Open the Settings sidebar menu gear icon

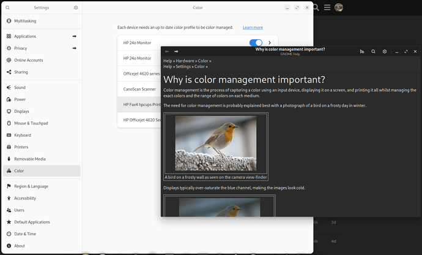pyautogui.click(x=76, y=7)
